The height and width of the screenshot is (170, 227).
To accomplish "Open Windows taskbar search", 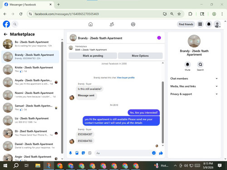I will [x=16, y=165].
